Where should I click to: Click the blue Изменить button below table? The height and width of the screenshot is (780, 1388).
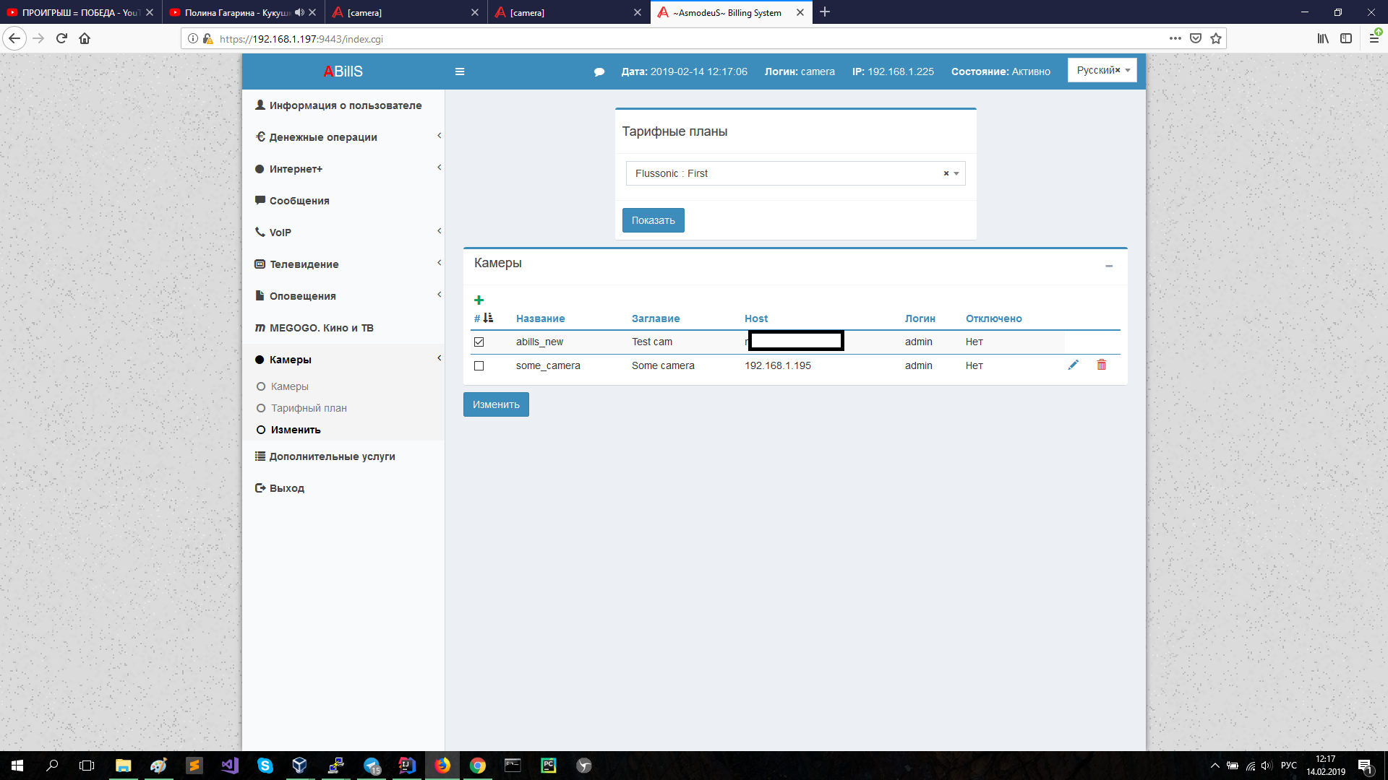coord(496,404)
